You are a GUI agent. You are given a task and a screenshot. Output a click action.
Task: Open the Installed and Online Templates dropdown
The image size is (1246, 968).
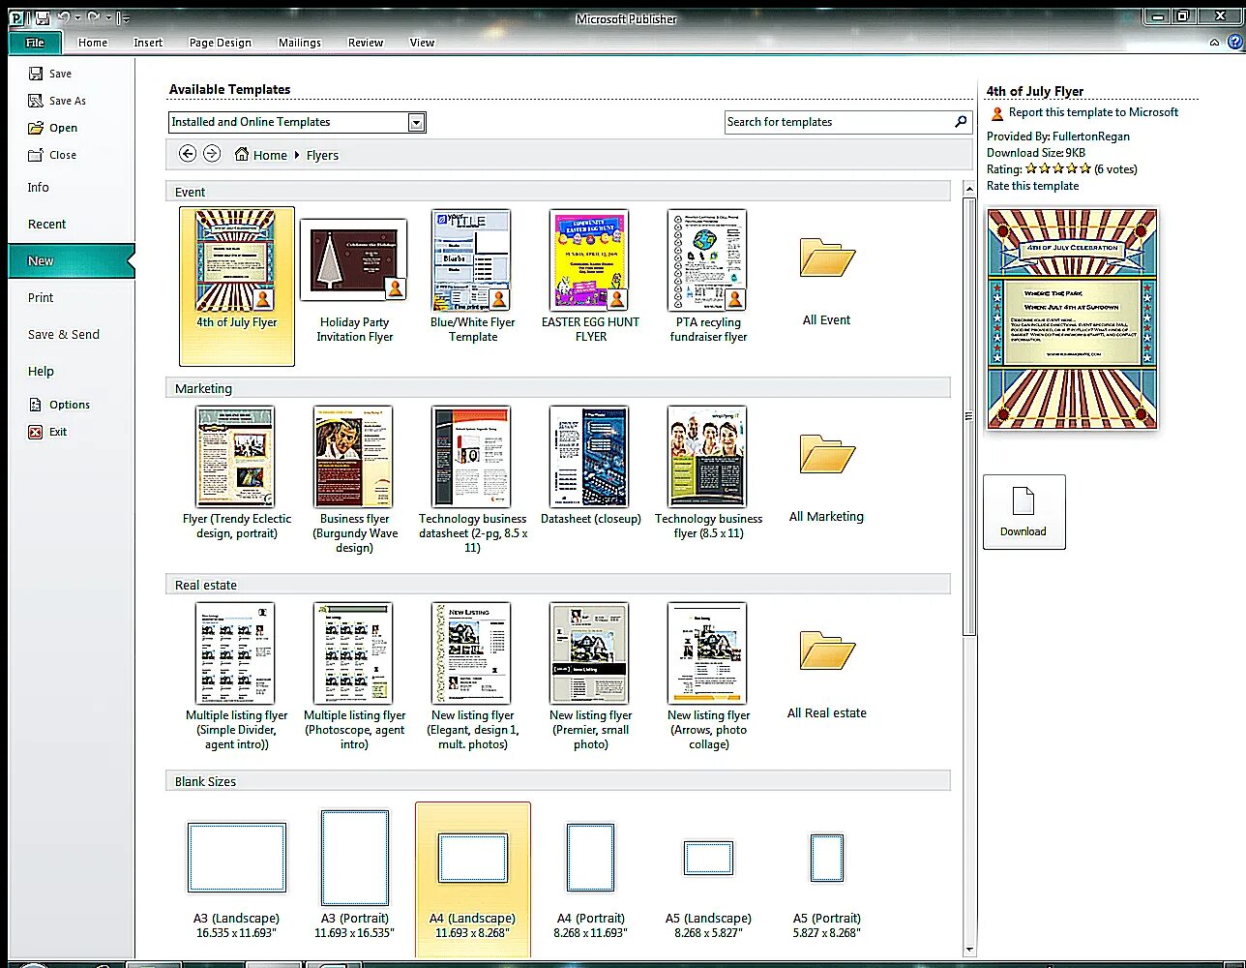coord(416,122)
